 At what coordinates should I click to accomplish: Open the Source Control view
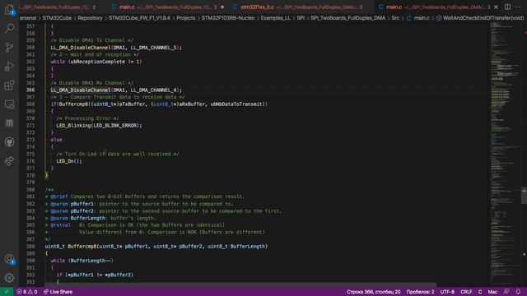[9, 47]
